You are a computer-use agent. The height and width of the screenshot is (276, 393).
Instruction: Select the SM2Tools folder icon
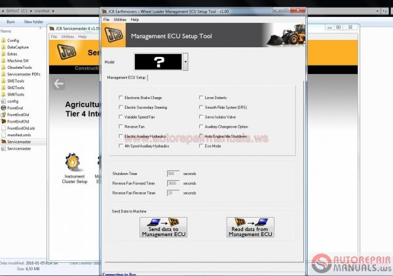pyautogui.click(x=3, y=88)
